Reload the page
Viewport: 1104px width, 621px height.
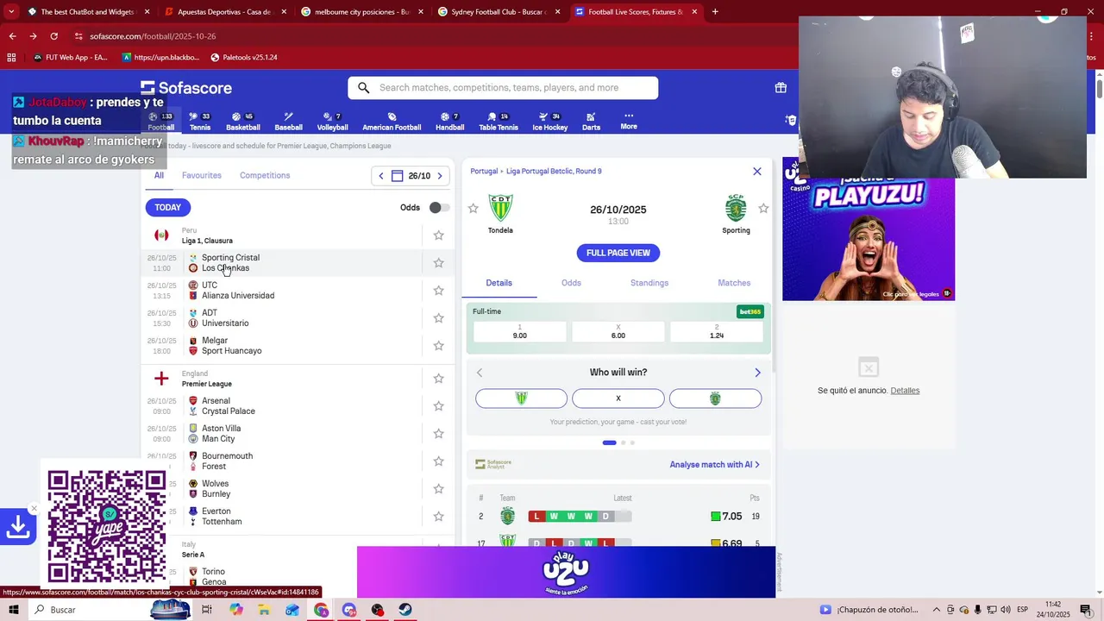[53, 36]
